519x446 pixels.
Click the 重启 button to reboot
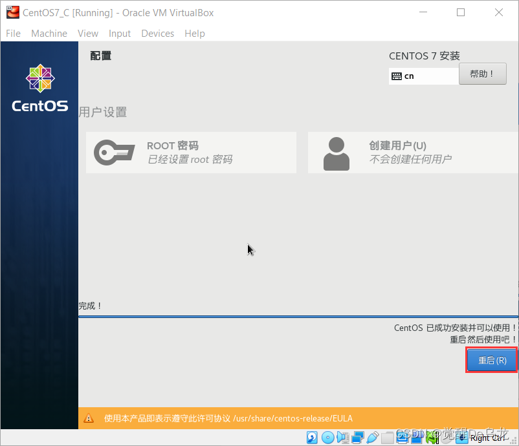coord(491,360)
